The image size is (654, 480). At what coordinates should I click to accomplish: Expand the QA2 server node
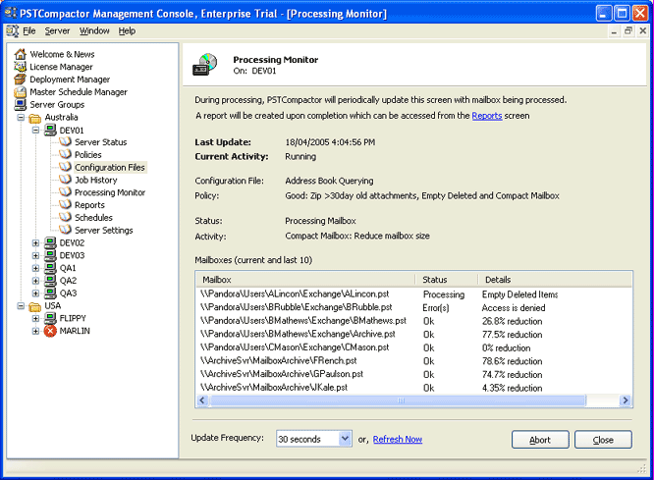[x=36, y=280]
